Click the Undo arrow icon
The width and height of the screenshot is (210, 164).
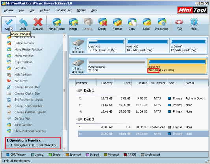[23, 22]
